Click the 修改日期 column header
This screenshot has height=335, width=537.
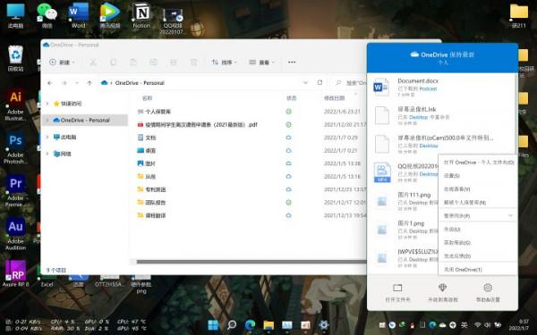(x=334, y=98)
